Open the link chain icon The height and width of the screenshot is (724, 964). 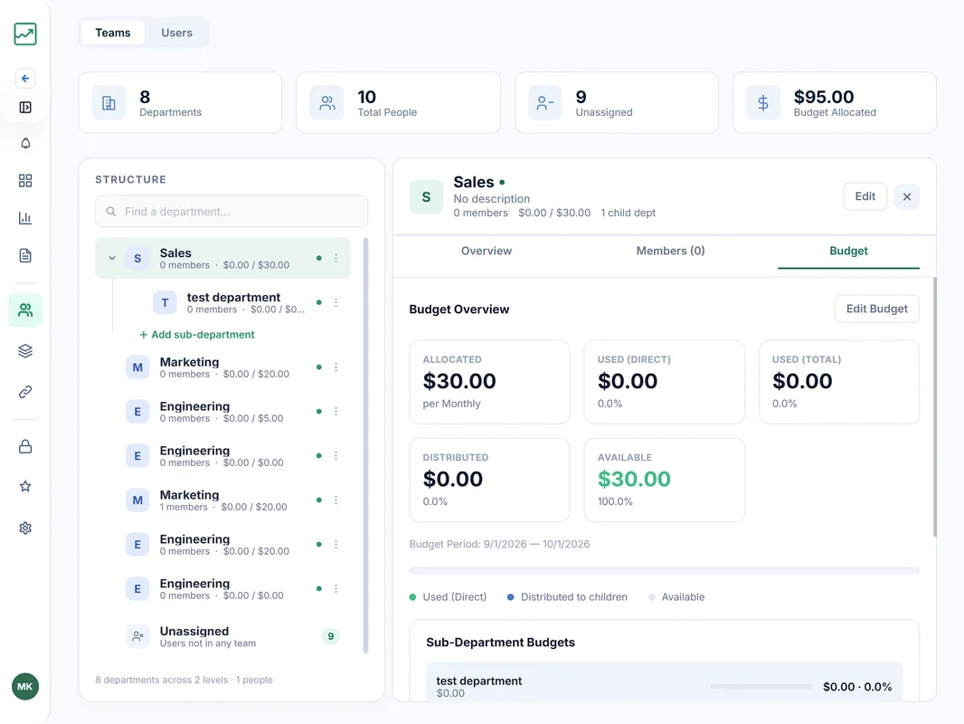pyautogui.click(x=25, y=392)
